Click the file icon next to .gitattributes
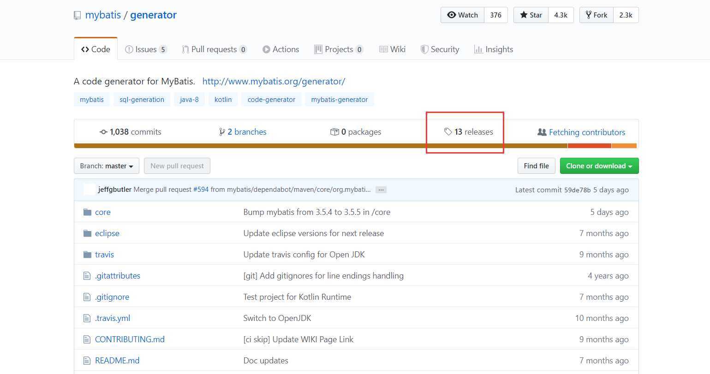 [x=87, y=276]
